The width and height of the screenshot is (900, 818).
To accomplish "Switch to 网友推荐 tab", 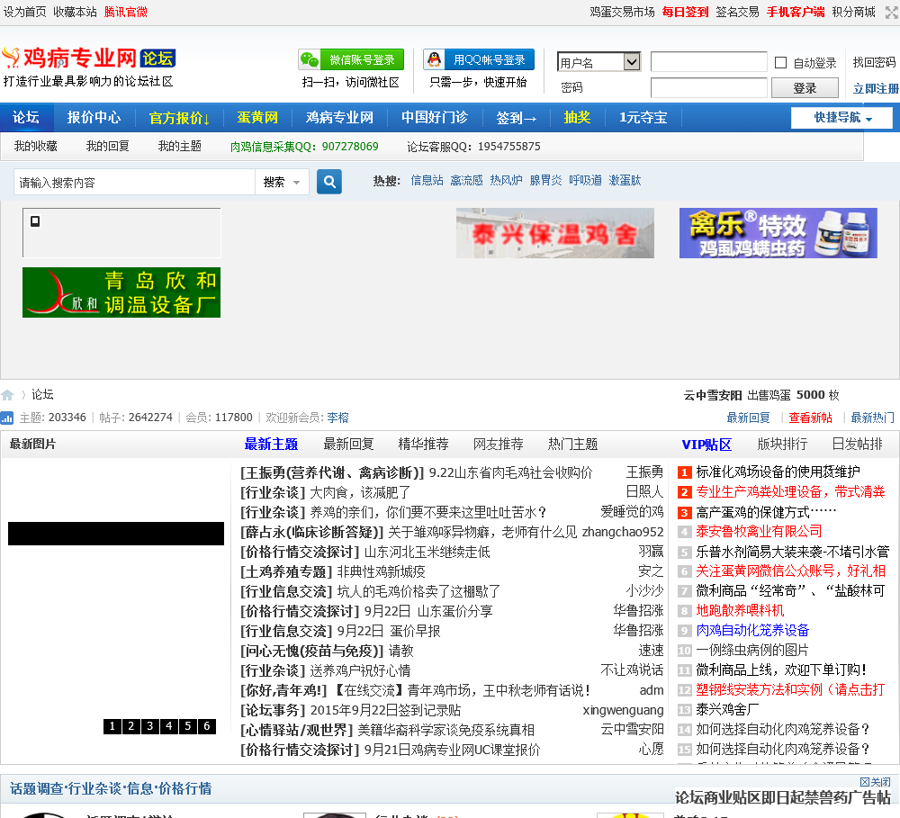I will point(499,445).
